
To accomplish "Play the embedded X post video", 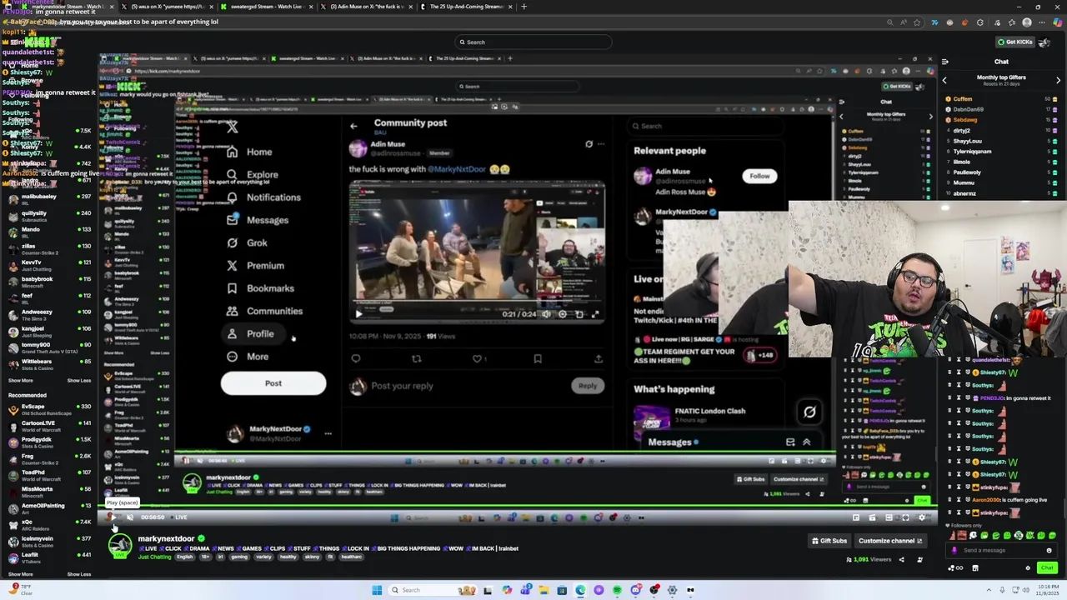I will coord(359,314).
